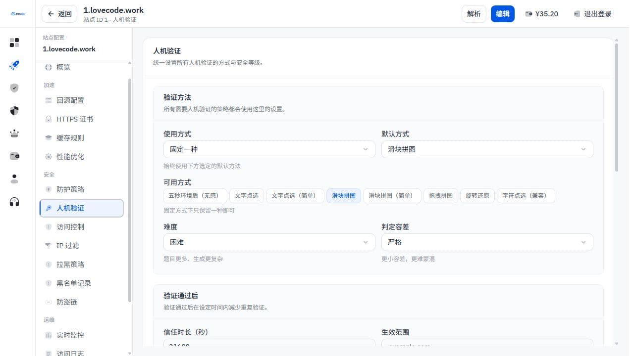Open HTTPS 证书 in the sidebar menu
The width and height of the screenshot is (634, 356).
[x=82, y=119]
